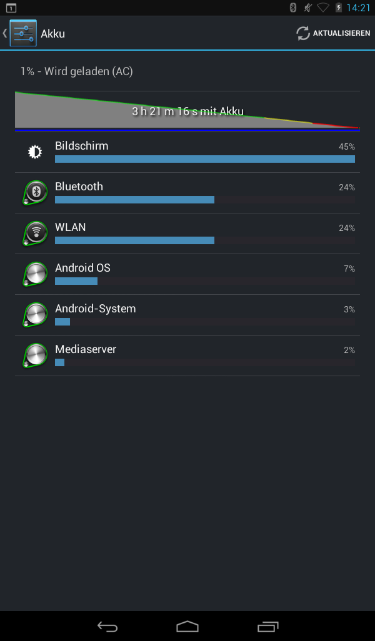The image size is (375, 641).
Task: Click the AKTUALISIEREN button text
Action: (341, 33)
